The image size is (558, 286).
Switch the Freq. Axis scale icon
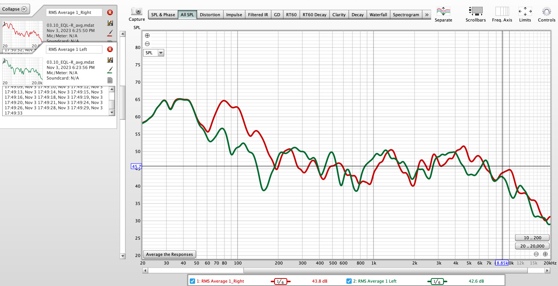(502, 11)
